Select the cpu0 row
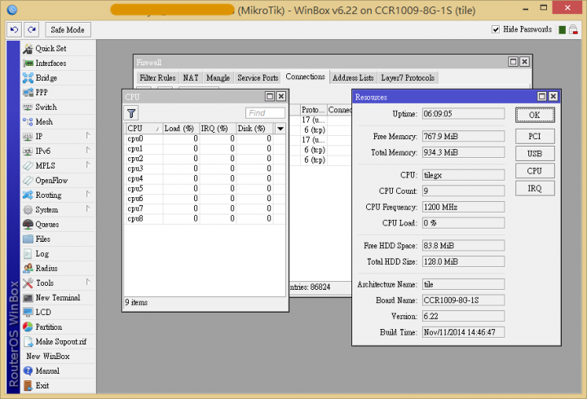Image resolution: width=587 pixels, height=399 pixels. pos(205,138)
